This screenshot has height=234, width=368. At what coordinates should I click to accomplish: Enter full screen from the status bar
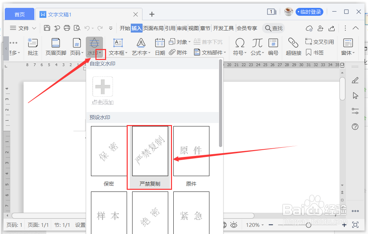[x=355, y=225]
